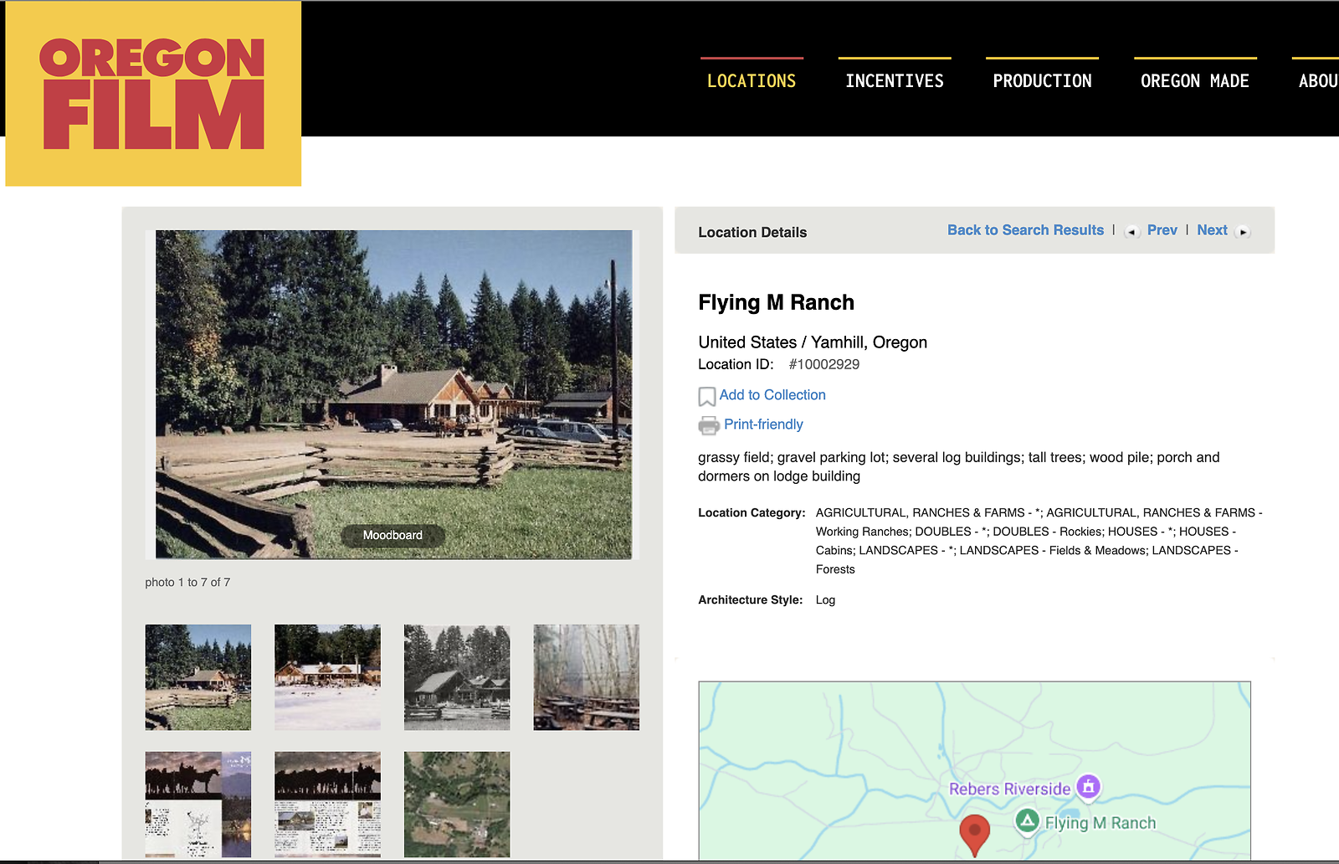Select the black-and-white lodge thumbnail
The image size is (1339, 864).
tap(457, 677)
